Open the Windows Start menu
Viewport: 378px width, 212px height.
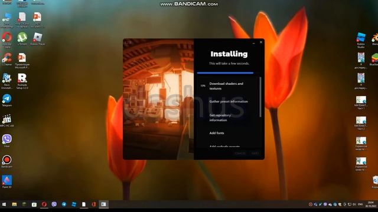pyautogui.click(x=4, y=204)
